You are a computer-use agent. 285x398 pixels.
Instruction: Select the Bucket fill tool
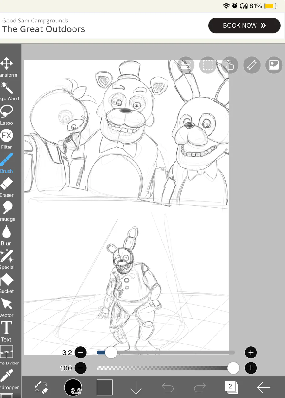pos(7,283)
